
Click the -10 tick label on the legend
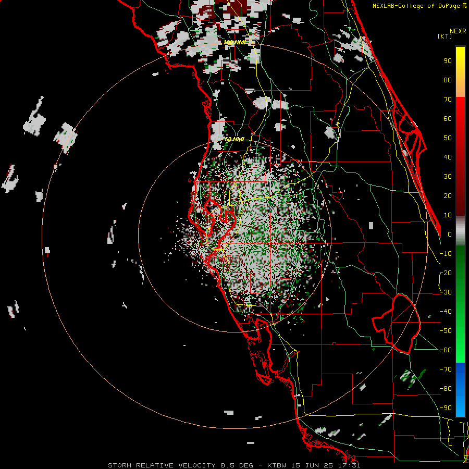click(446, 254)
